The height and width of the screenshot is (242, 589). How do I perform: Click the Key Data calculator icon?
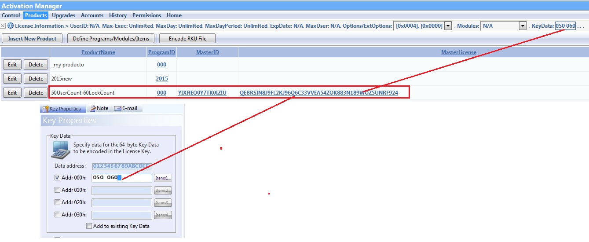pyautogui.click(x=60, y=150)
